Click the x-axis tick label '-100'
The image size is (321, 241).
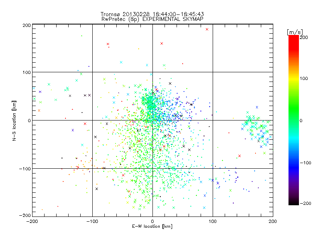pos(92,221)
